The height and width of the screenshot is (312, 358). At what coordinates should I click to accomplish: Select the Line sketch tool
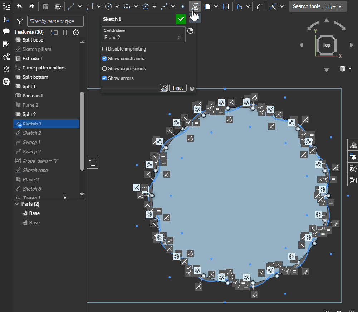click(x=71, y=6)
